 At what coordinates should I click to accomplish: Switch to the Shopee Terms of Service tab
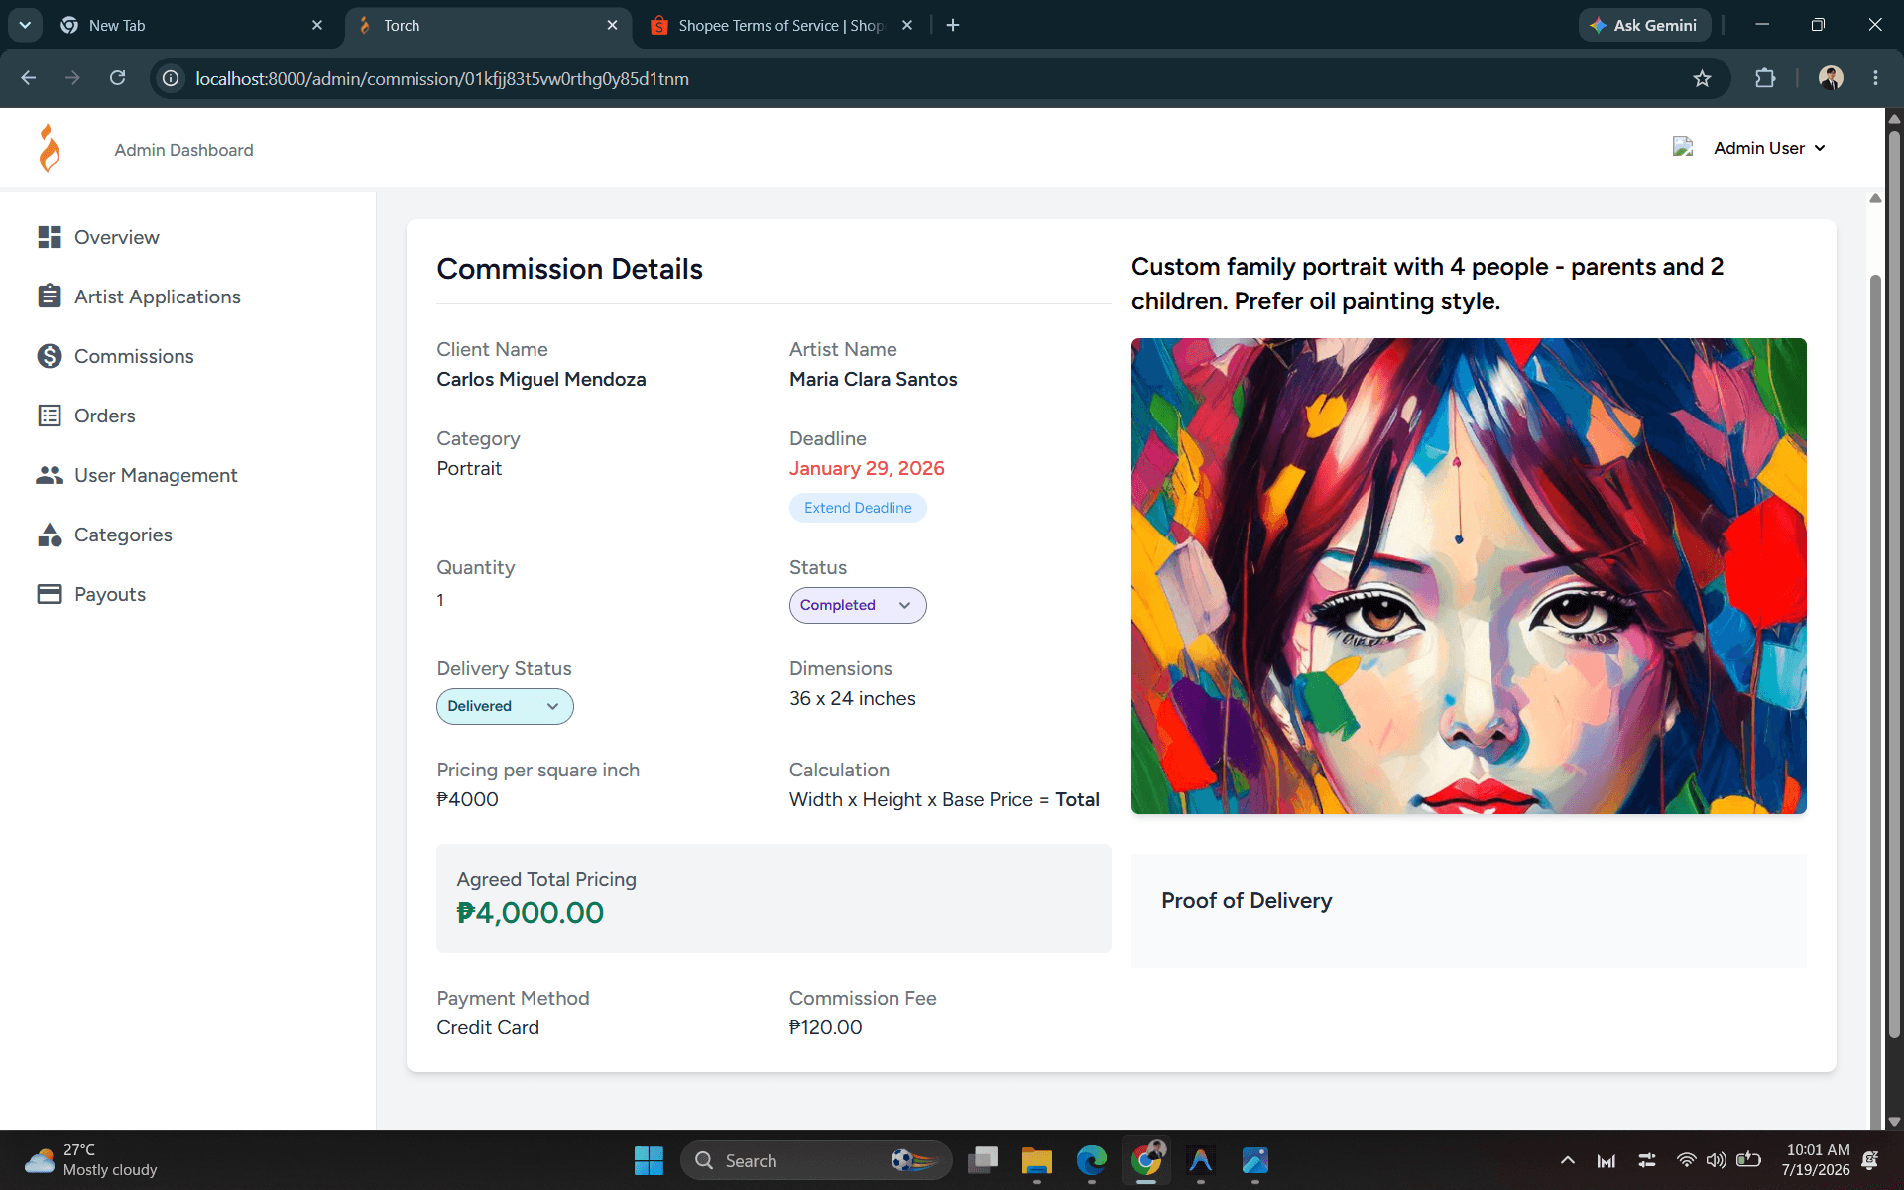pos(780,25)
